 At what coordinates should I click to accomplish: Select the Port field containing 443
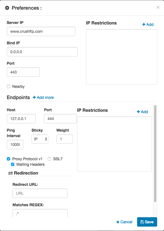tap(23, 72)
